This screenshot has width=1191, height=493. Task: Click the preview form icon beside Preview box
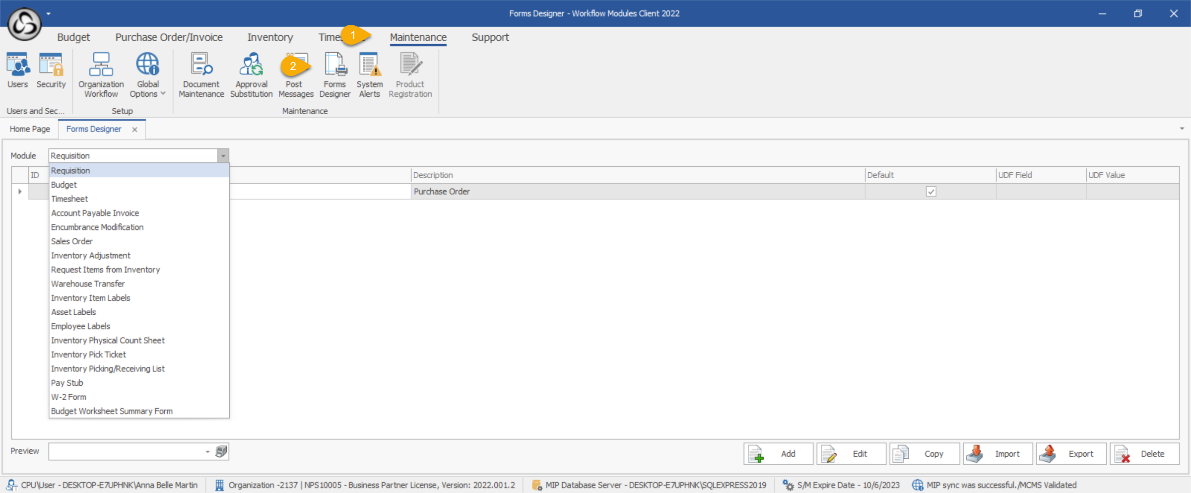tap(221, 451)
